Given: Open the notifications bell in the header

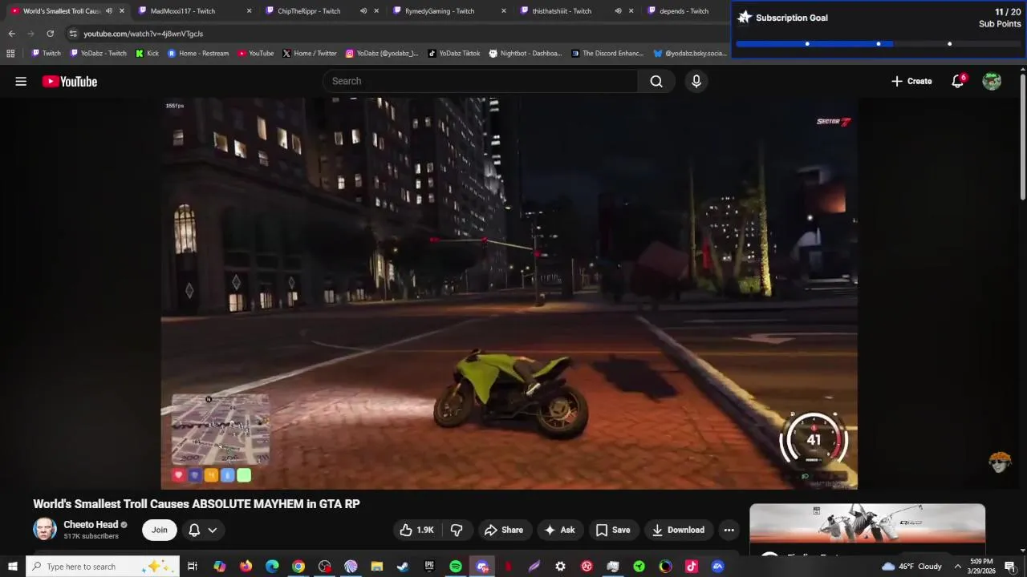Looking at the screenshot, I should [958, 81].
